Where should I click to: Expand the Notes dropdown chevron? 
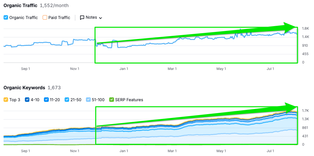click(x=100, y=18)
